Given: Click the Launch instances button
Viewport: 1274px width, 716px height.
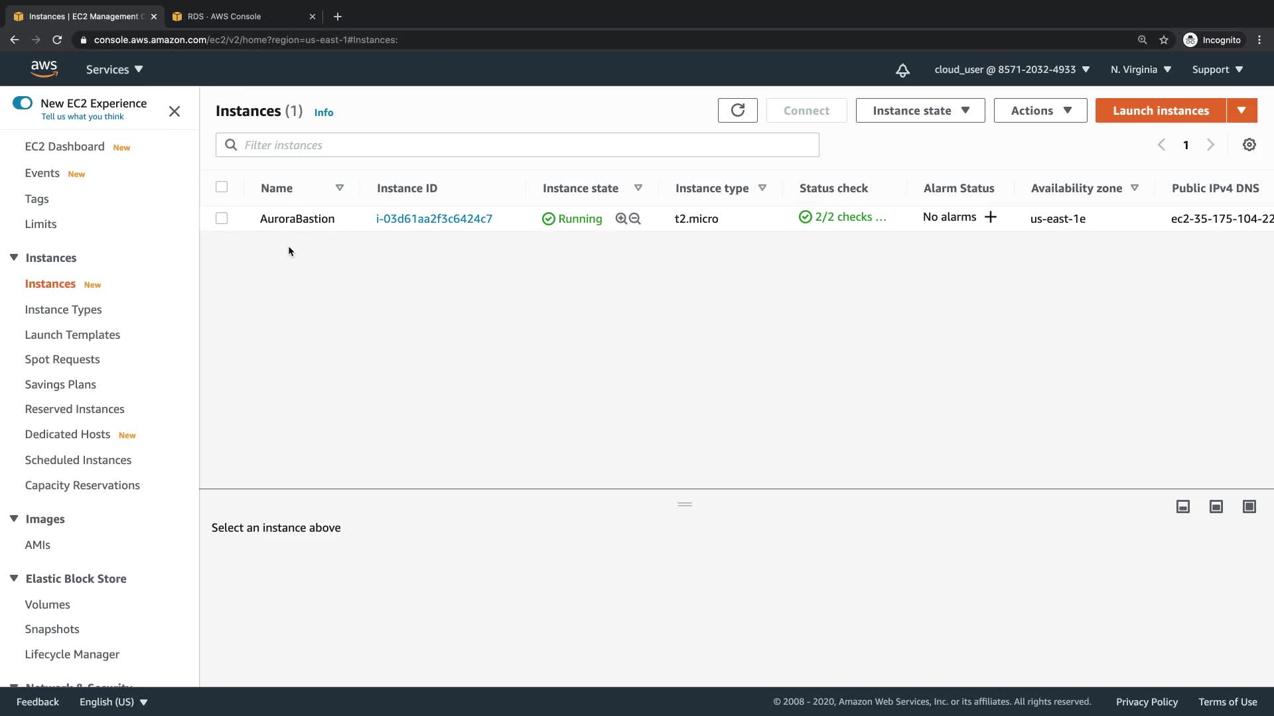Looking at the screenshot, I should (x=1160, y=111).
